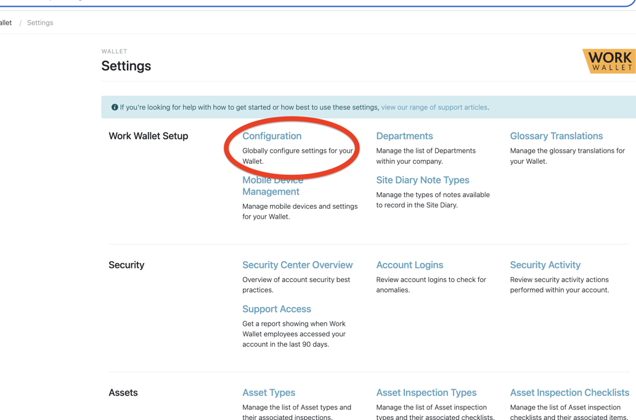Screen dimensions: 636x420
Task: Open Support Access report
Action: click(x=277, y=309)
